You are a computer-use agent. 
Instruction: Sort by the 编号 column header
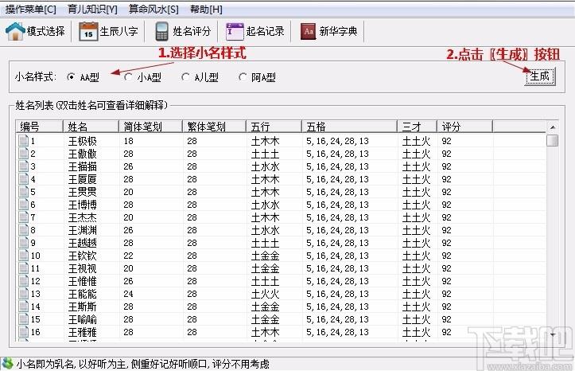40,127
